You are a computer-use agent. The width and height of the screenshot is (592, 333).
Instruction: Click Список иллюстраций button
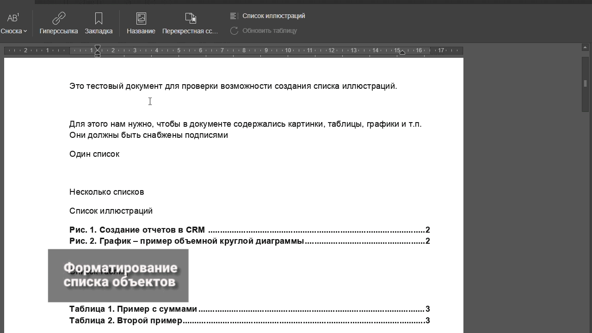click(268, 16)
